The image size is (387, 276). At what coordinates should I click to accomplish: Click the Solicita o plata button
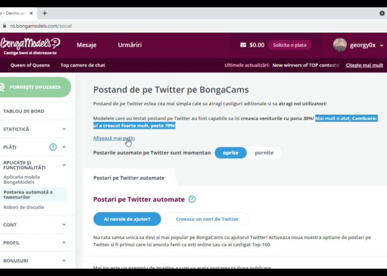pos(290,45)
